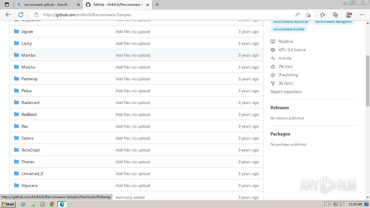Screen dimensions: 370x208
Task: Click the taskbar clock 12:25 AM
Action: 355,204
